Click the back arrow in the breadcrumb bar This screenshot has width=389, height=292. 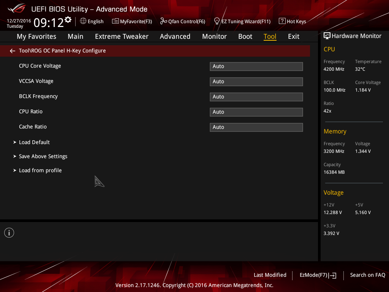(13, 51)
